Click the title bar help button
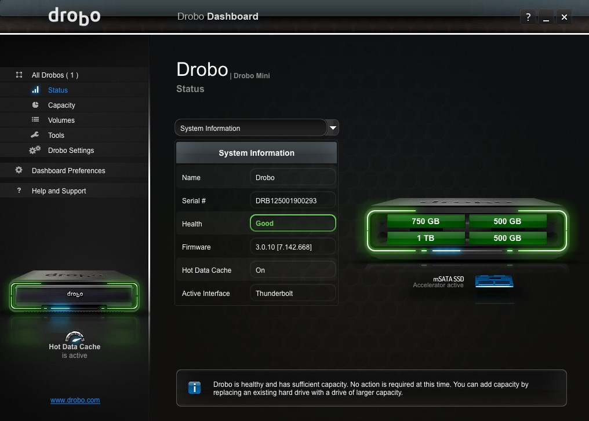Image resolution: width=589 pixels, height=421 pixels. pos(528,17)
